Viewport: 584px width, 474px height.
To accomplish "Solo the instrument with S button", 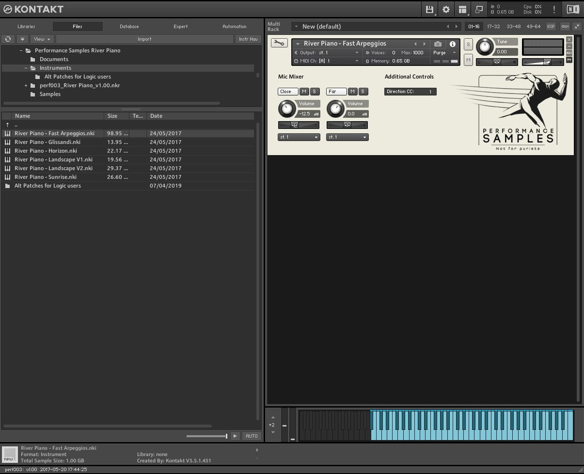I will (x=468, y=44).
